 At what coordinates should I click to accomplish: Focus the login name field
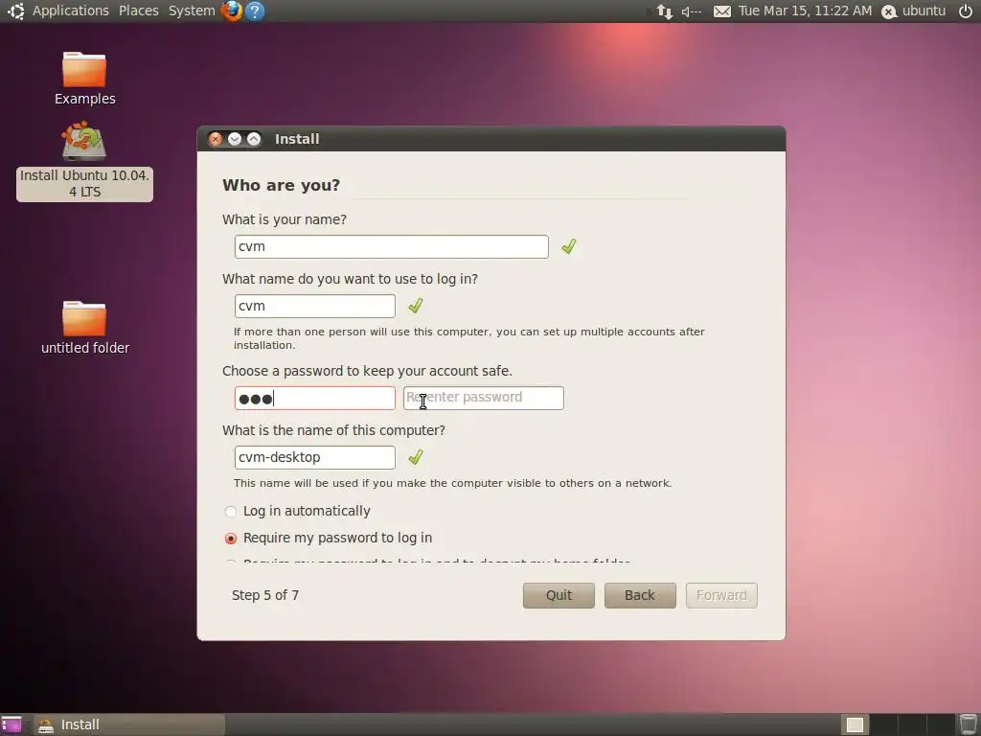pos(314,306)
